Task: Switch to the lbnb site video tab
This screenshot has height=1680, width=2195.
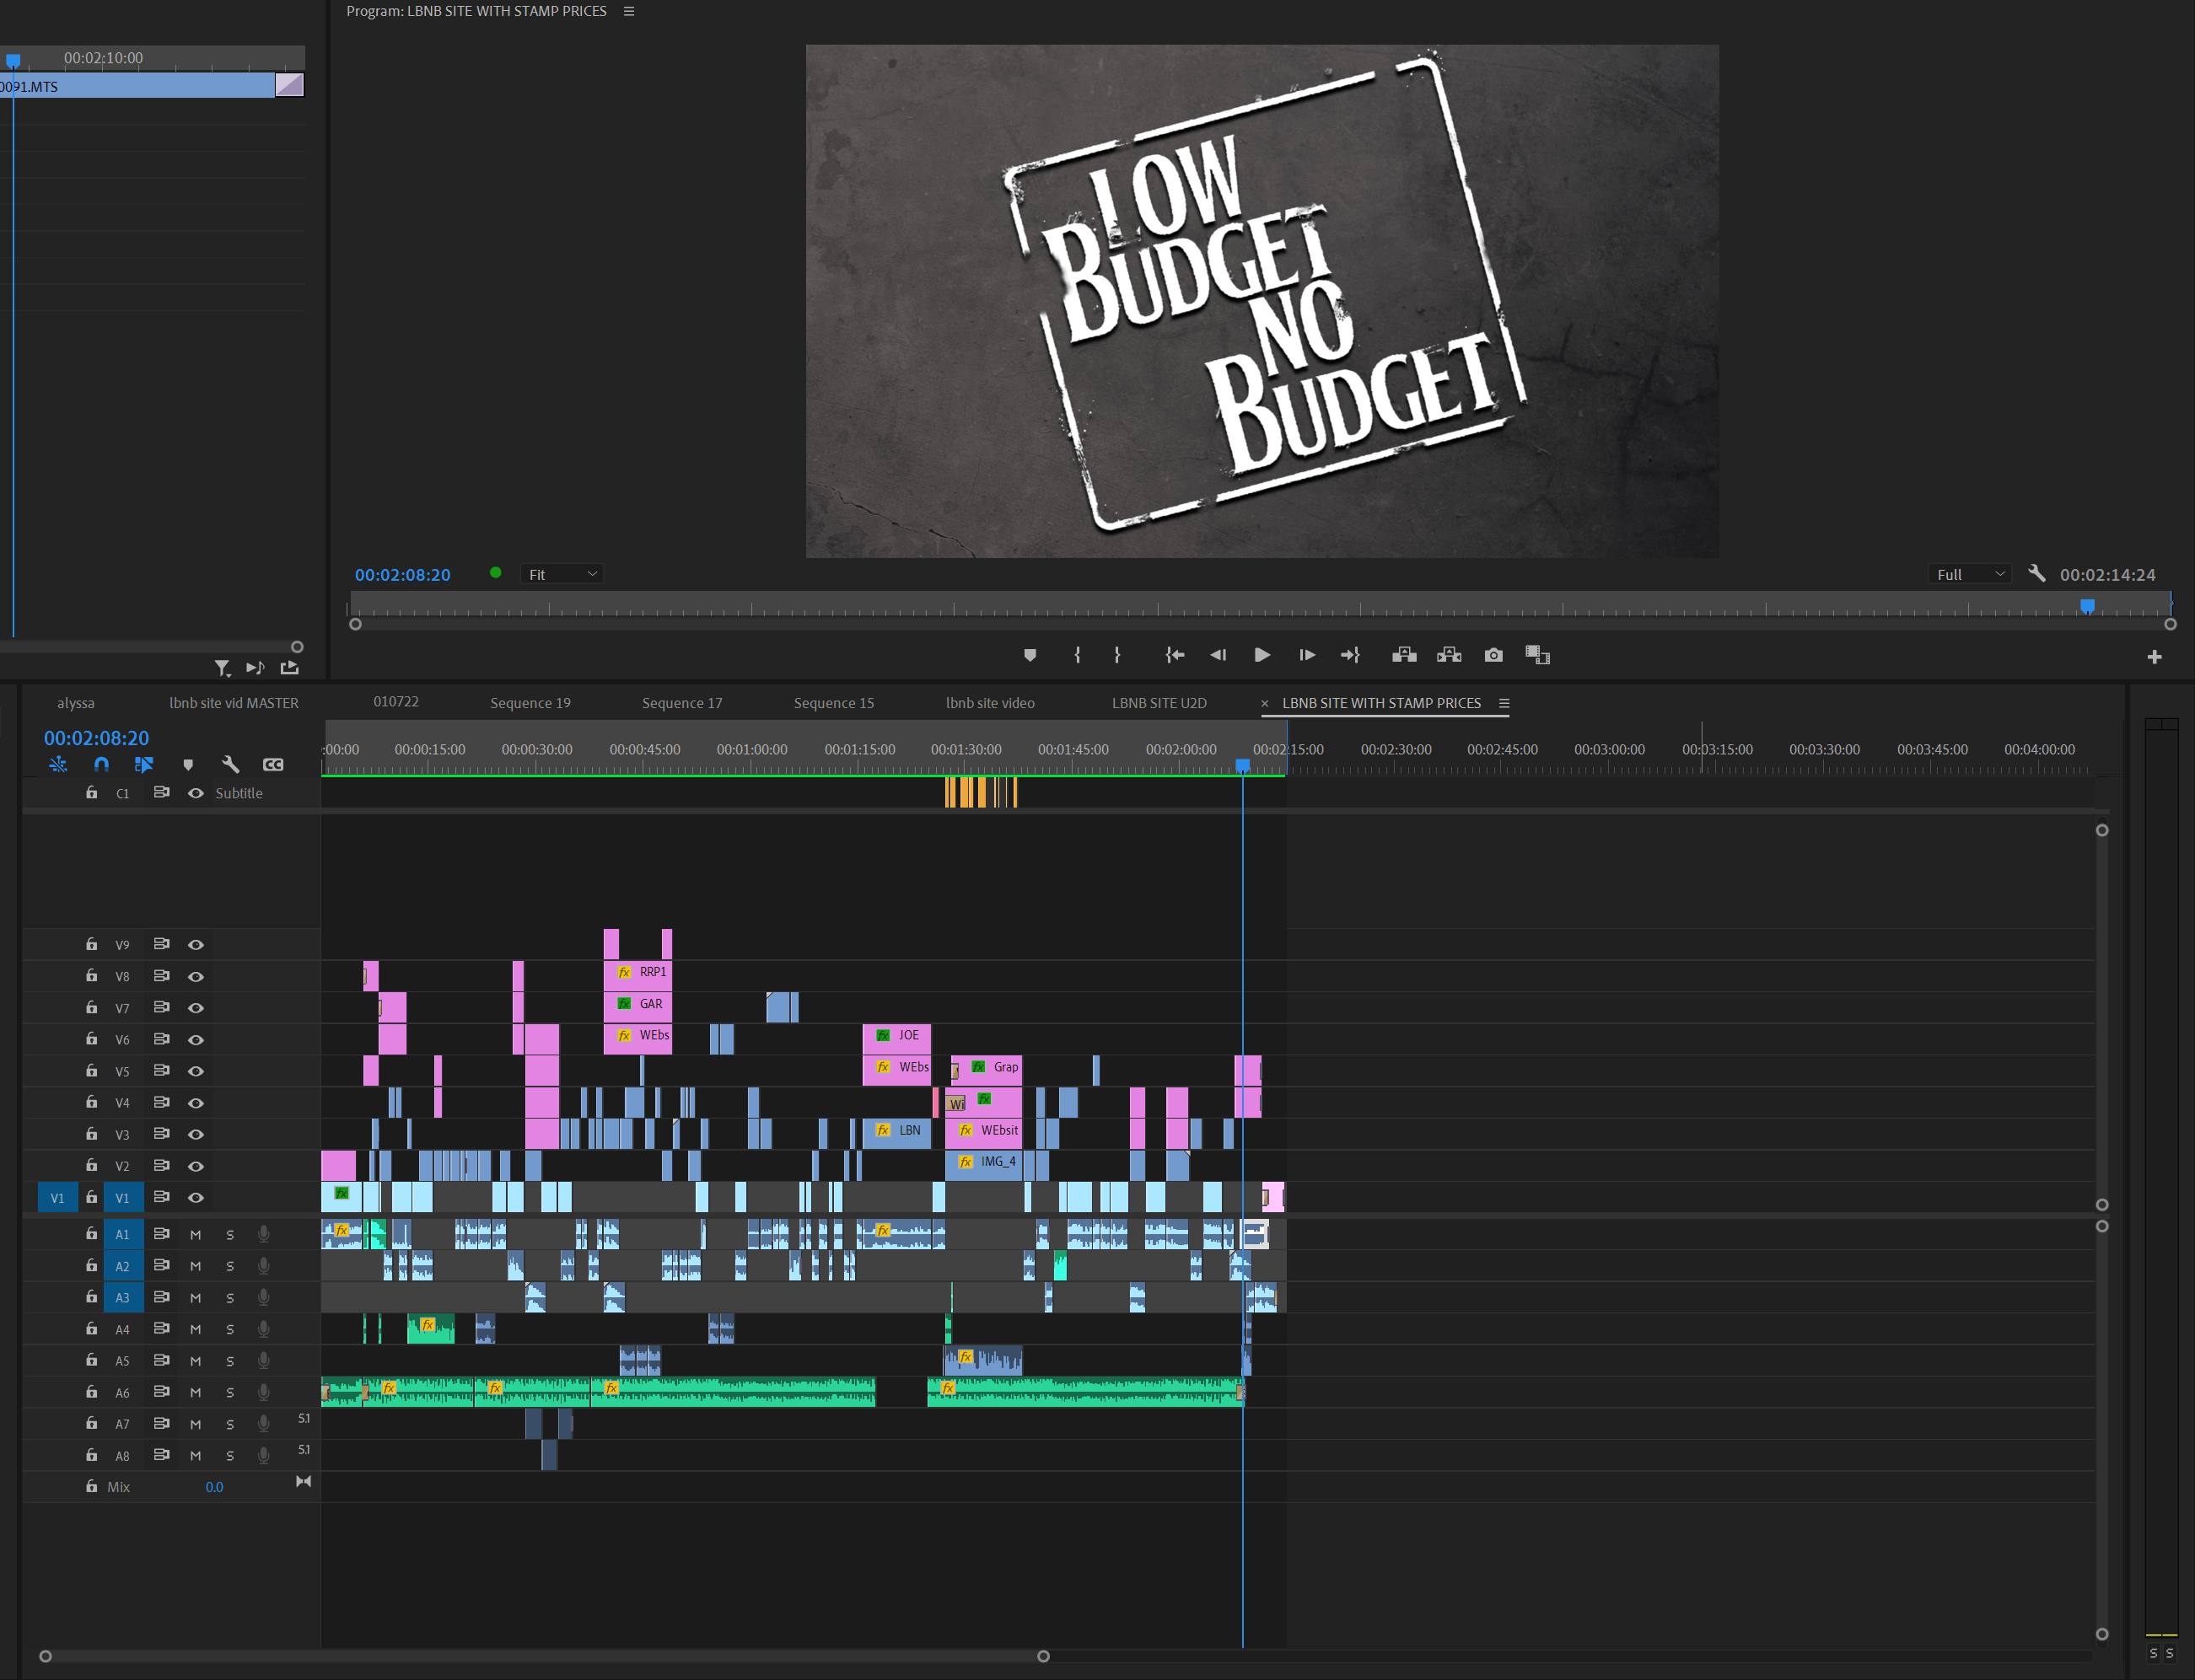Action: click(x=988, y=702)
